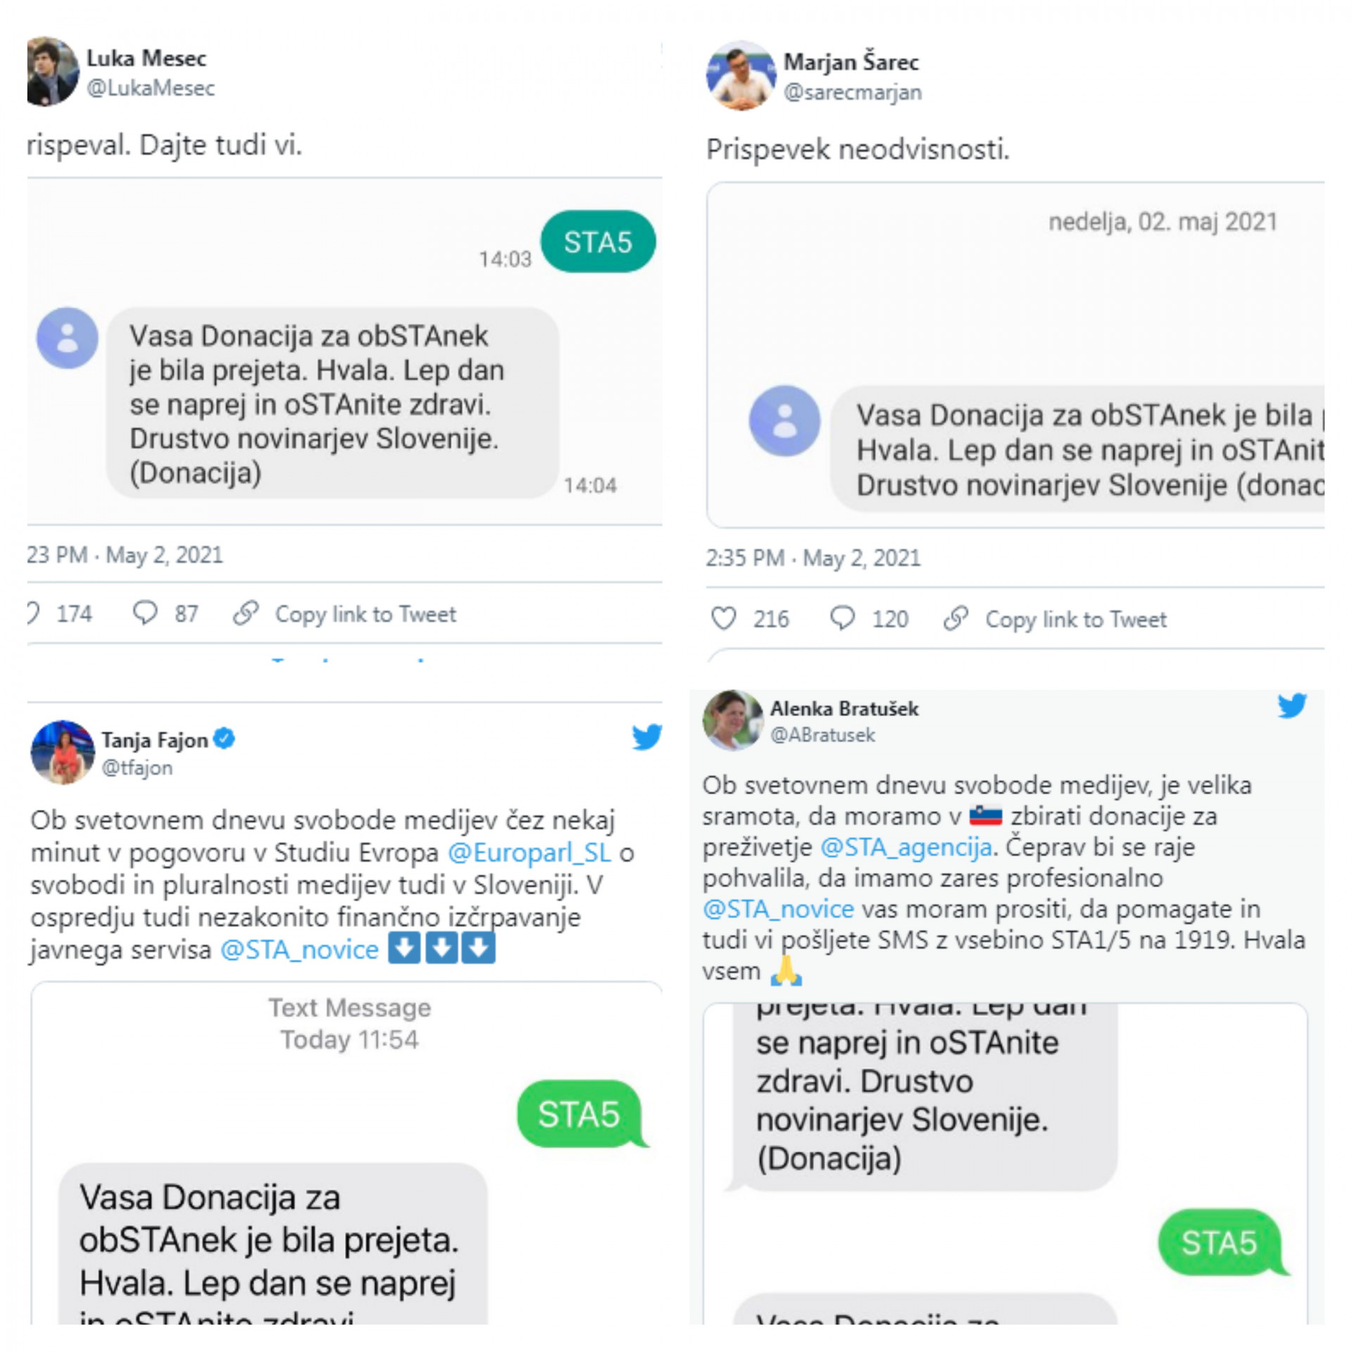Open @STA_novice mention in Bratušek's tweet

778,908
